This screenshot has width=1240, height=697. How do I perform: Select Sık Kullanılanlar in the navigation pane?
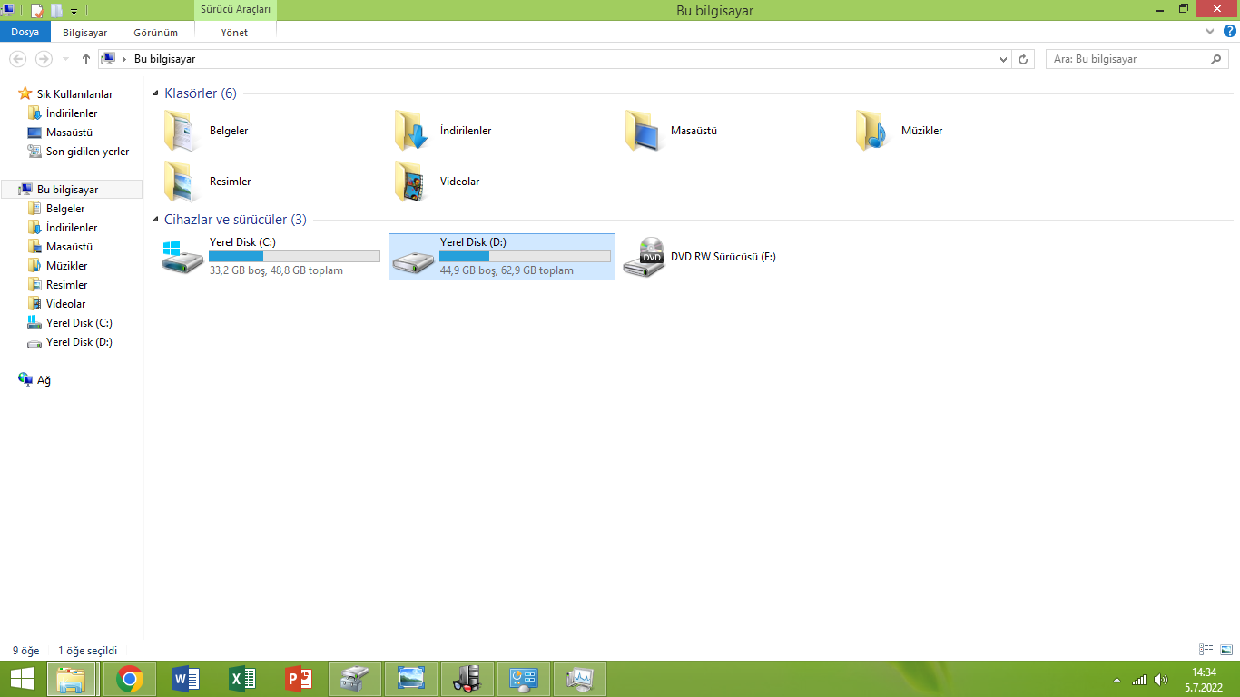[74, 94]
